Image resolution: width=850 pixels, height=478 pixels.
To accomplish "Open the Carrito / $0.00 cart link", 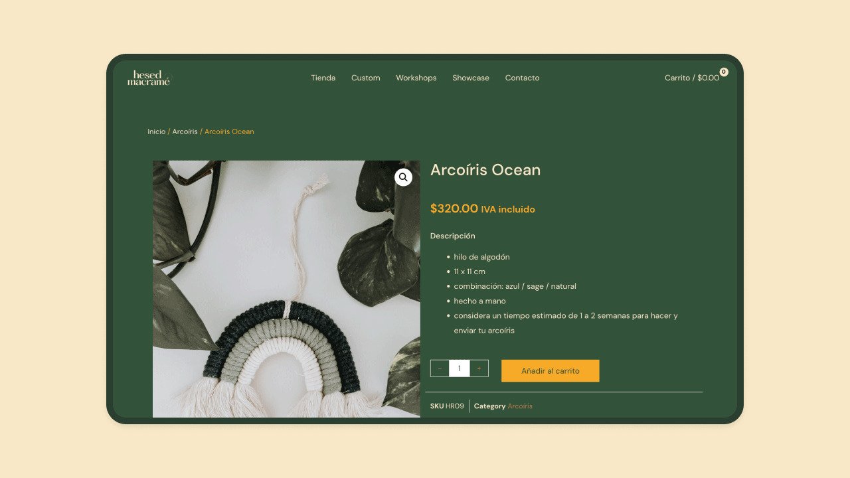I will click(x=692, y=78).
